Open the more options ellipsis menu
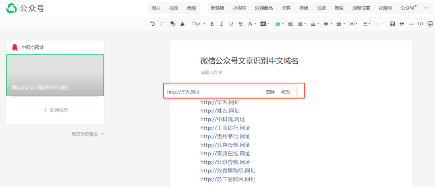This screenshot has height=187, width=435. 427,8
